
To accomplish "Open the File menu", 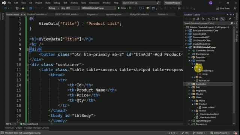I will [9, 3].
